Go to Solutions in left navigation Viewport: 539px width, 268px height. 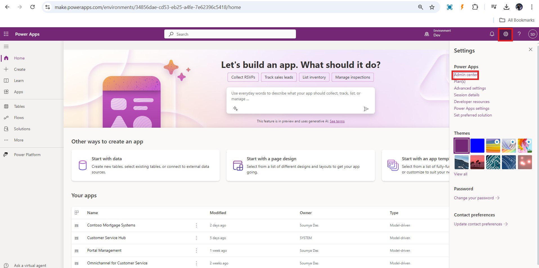[x=22, y=129]
